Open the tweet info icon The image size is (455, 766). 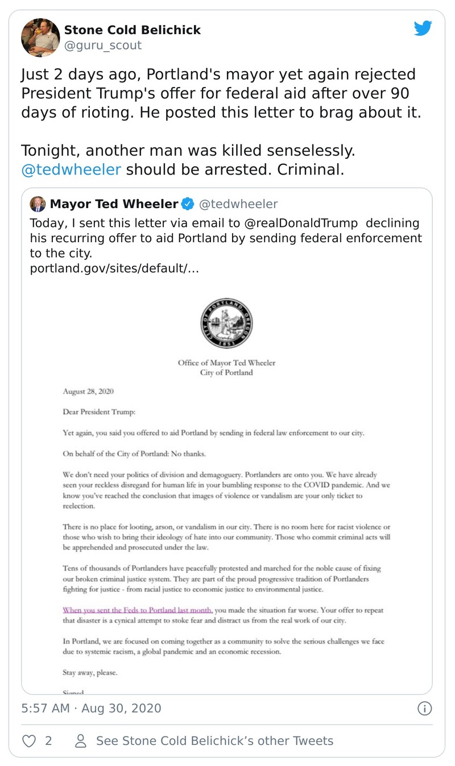coord(424,708)
